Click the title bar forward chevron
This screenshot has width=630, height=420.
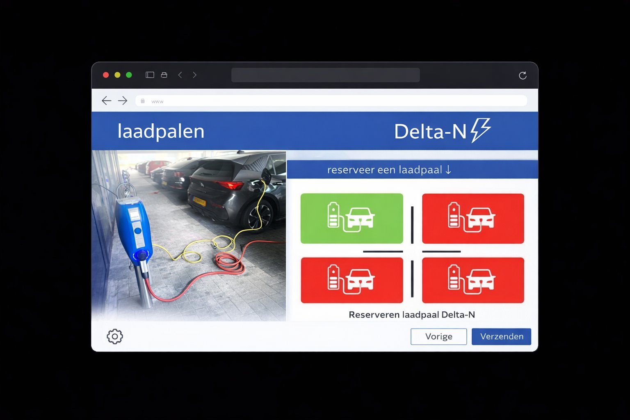(x=194, y=75)
